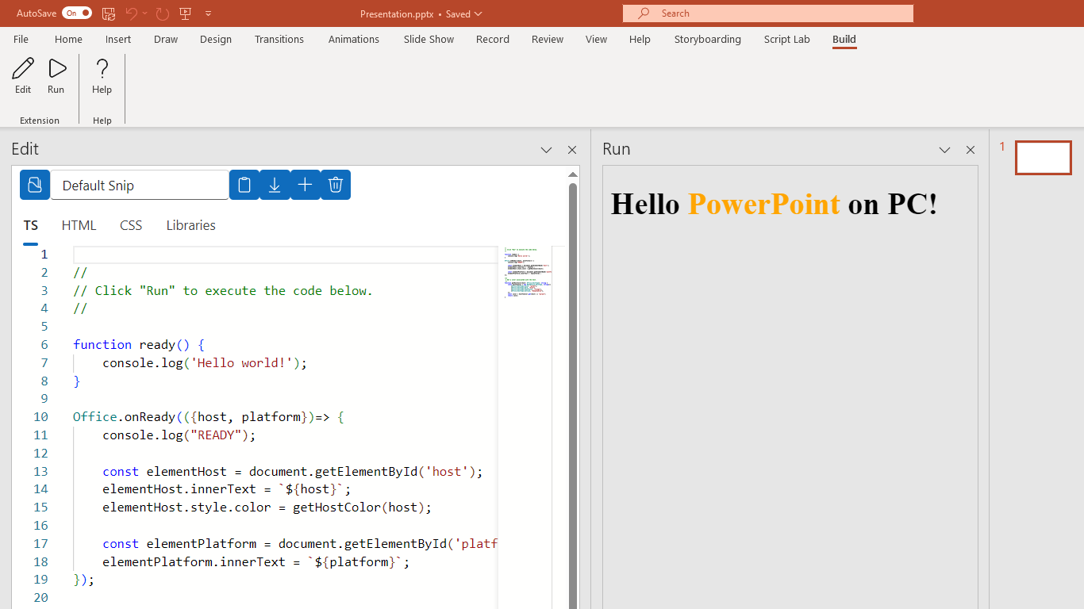The width and height of the screenshot is (1084, 609).
Task: Click the "const elementHost" code line
Action: (293, 471)
